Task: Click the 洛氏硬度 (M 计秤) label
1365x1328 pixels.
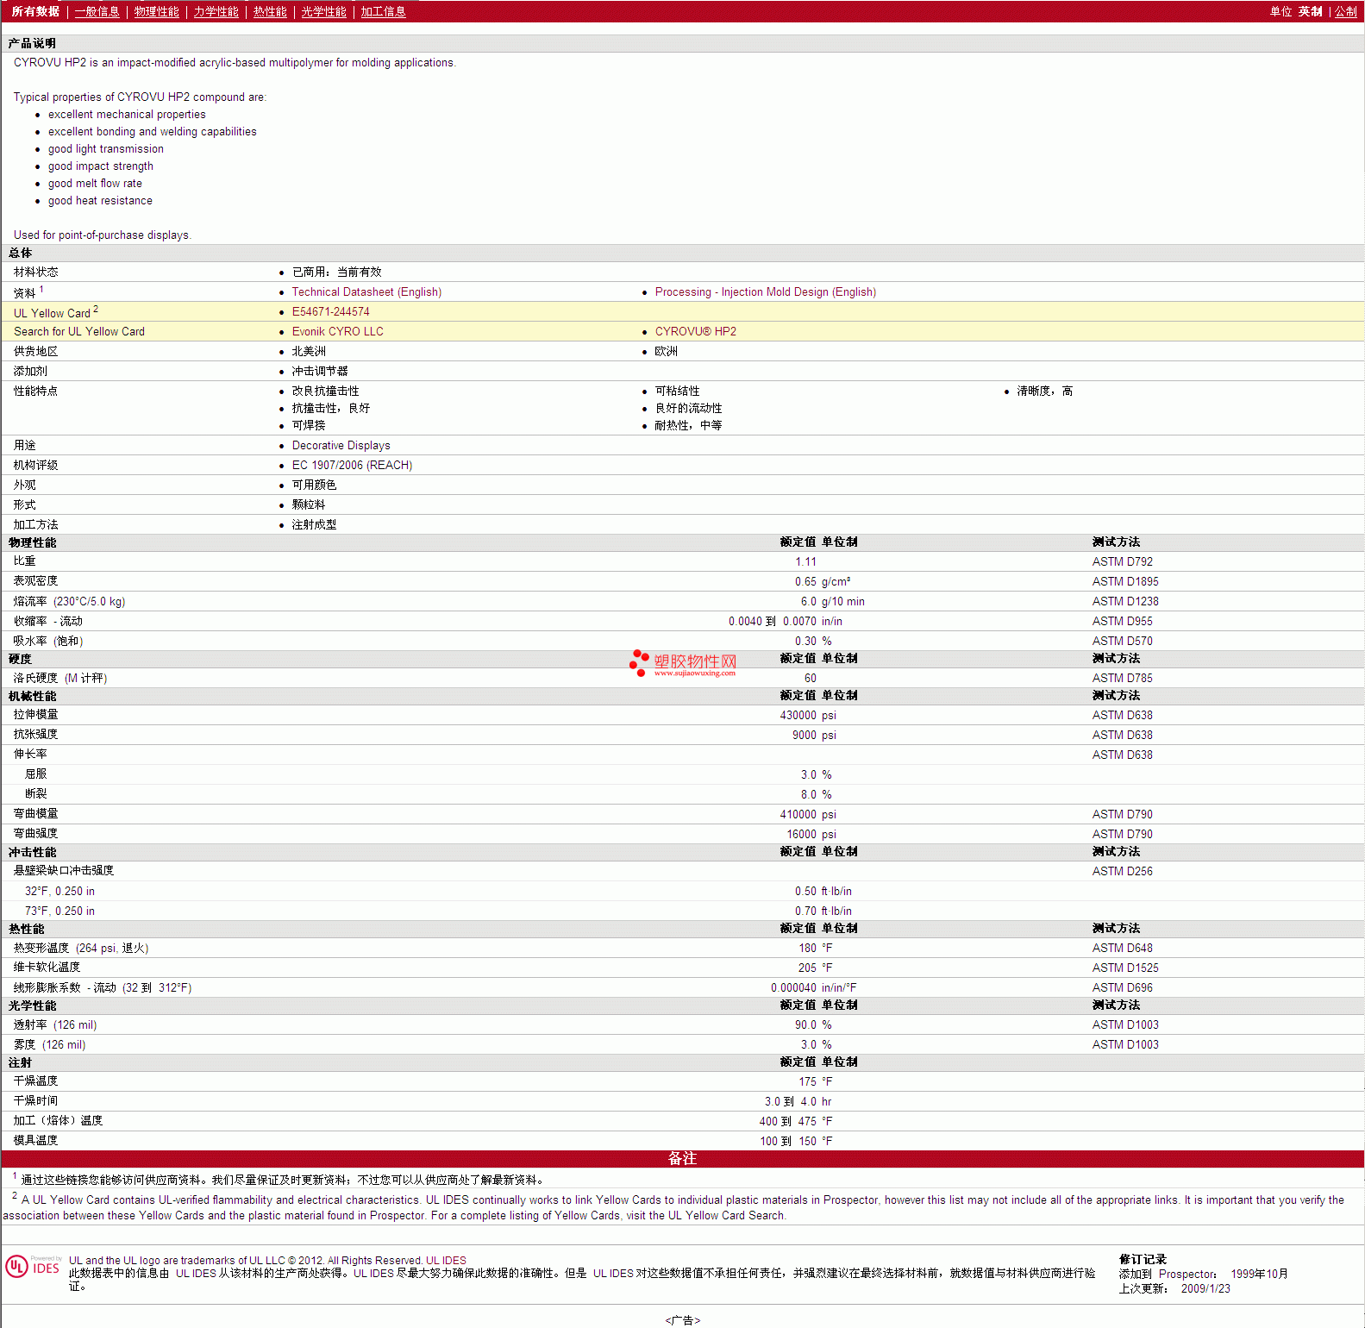Action: (x=60, y=679)
